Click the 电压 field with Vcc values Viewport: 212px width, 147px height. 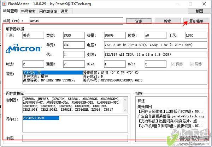tap(155, 45)
